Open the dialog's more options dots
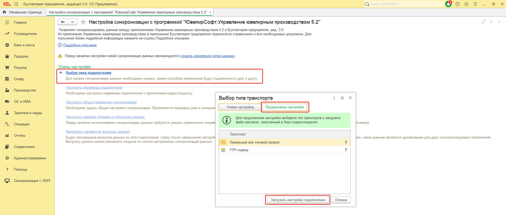The width and height of the screenshot is (506, 215). [334, 98]
